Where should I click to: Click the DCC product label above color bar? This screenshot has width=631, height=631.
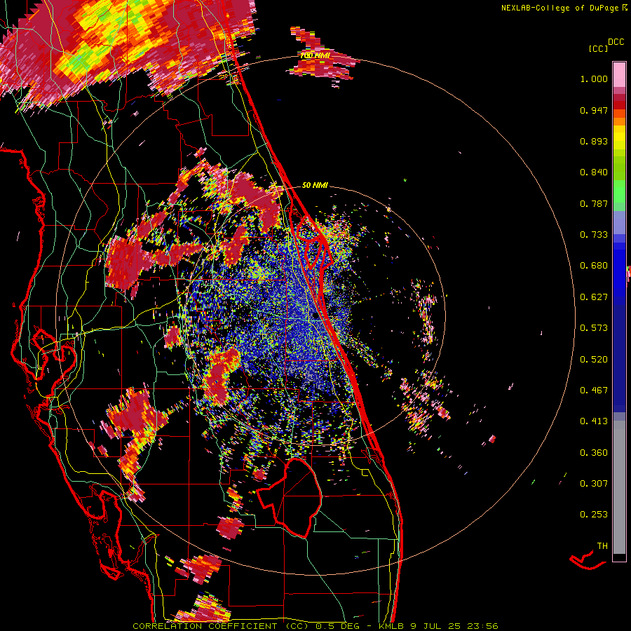coord(616,42)
